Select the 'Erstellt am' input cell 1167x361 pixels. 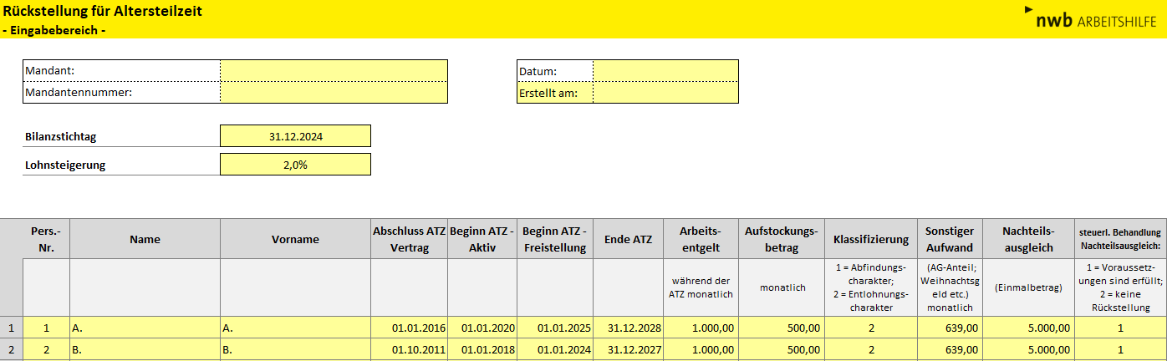[665, 93]
